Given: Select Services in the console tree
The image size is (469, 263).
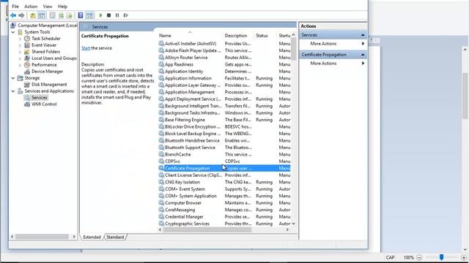Looking at the screenshot, I should (x=39, y=97).
